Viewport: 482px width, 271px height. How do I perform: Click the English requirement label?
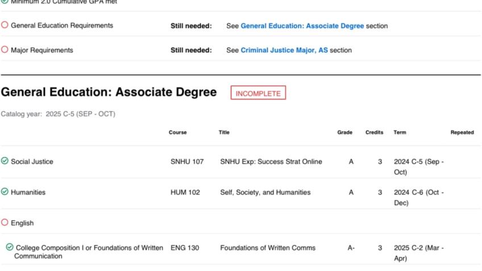[22, 223]
